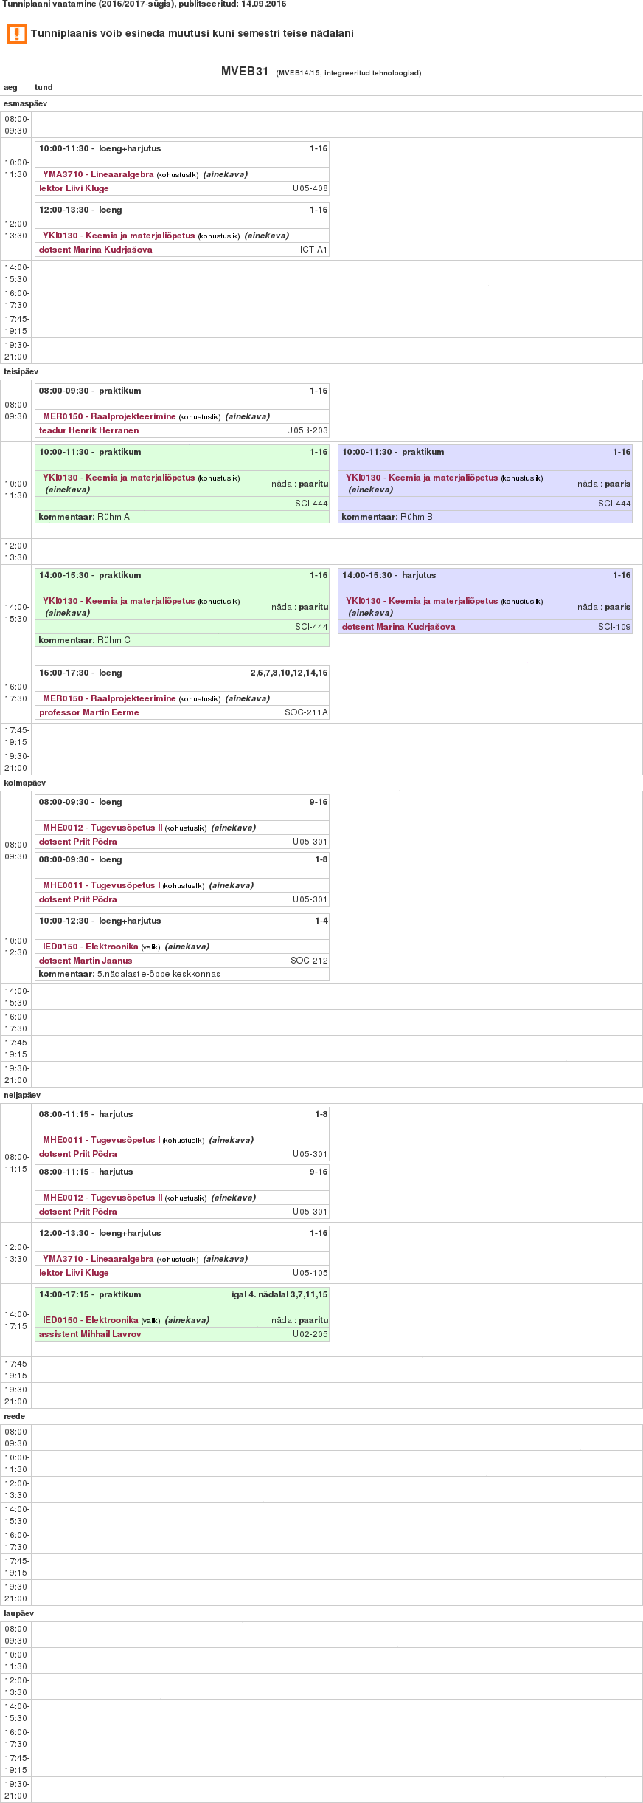Open Keemia ja materjaliõpetus in the ICT-A1 lecture
This screenshot has width=643, height=1803.
pyautogui.click(x=119, y=236)
